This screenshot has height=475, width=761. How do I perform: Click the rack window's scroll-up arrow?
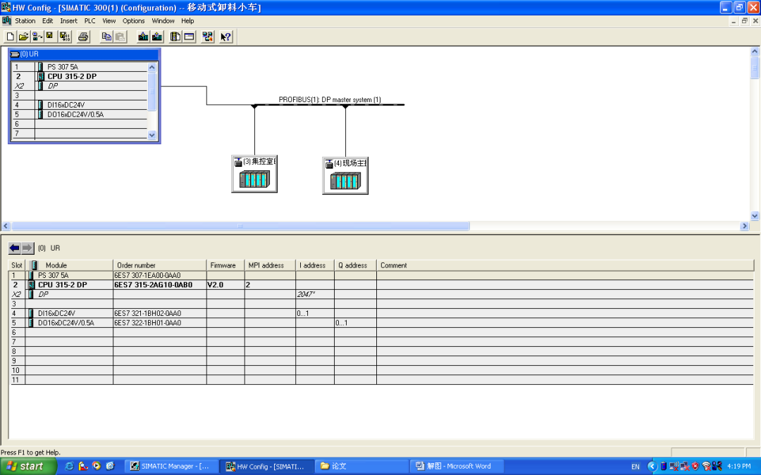coord(152,67)
